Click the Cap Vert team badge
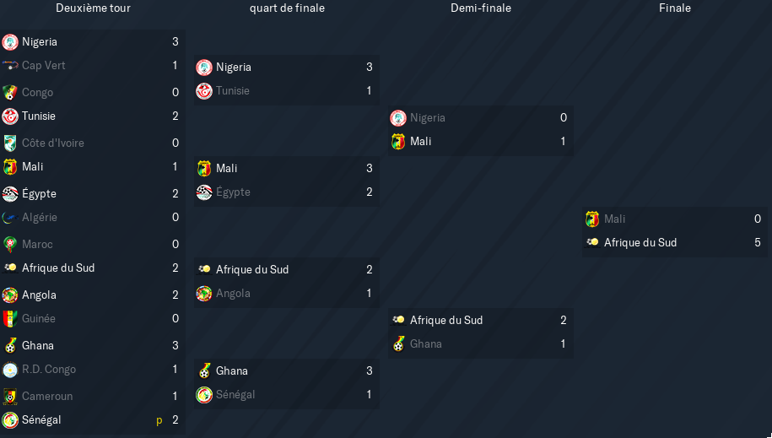The image size is (772, 438). click(10, 66)
